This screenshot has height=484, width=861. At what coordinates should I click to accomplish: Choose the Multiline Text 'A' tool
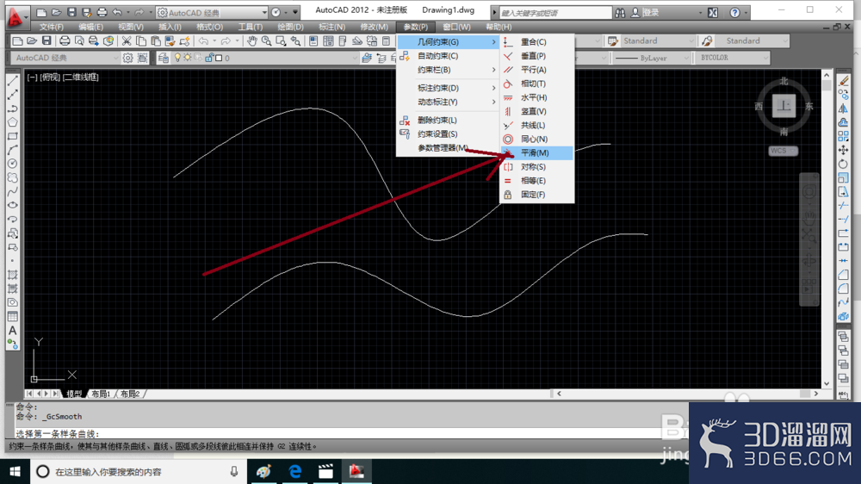(x=13, y=331)
